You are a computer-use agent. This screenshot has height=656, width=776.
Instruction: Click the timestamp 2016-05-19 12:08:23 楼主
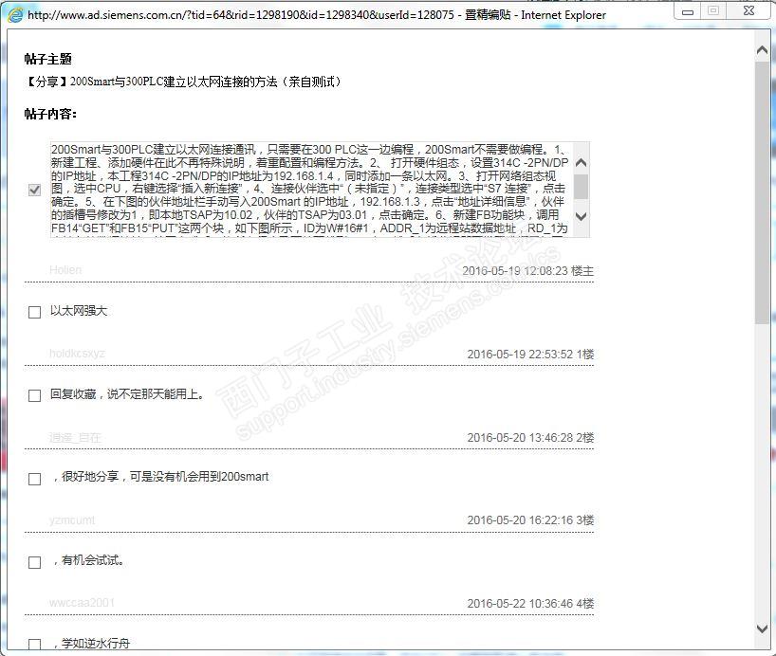click(528, 271)
